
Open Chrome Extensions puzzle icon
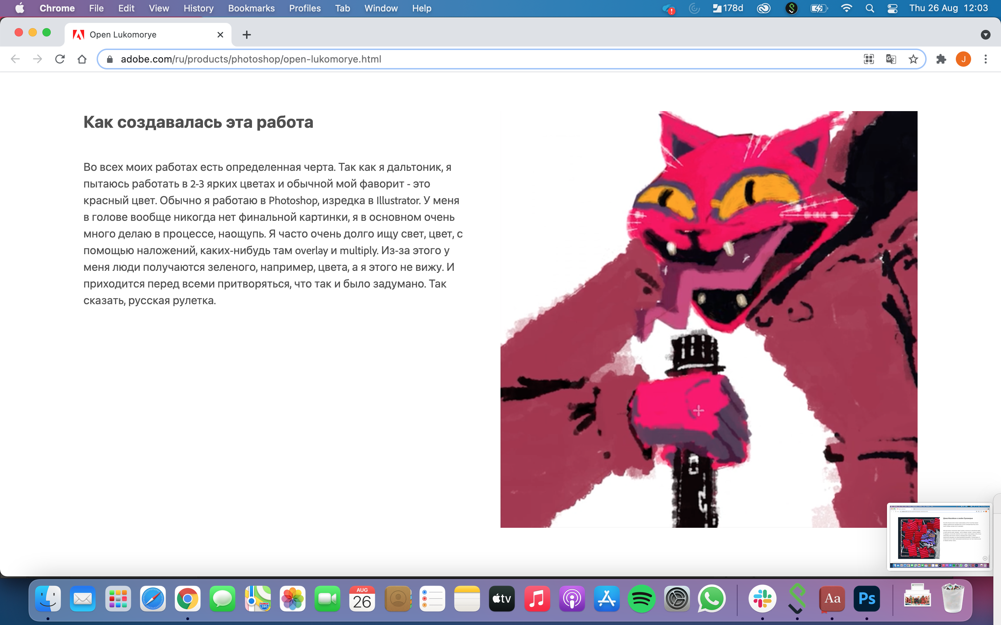click(x=941, y=59)
